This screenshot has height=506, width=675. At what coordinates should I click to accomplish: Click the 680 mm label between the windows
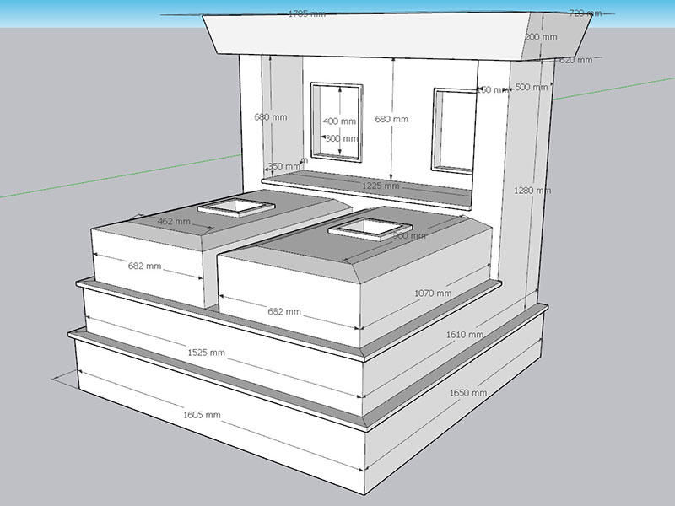click(391, 119)
